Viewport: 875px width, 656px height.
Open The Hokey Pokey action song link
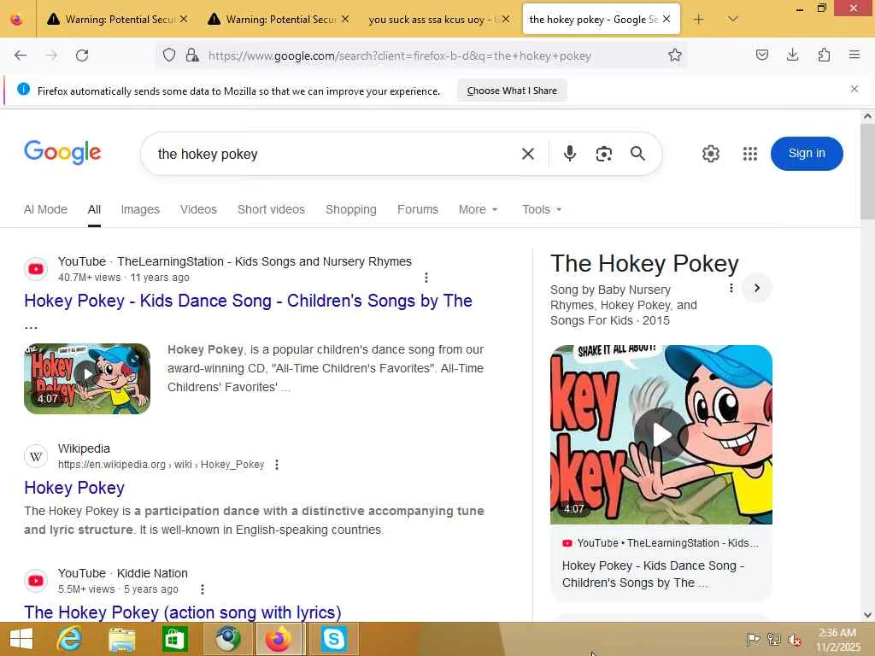click(x=183, y=612)
